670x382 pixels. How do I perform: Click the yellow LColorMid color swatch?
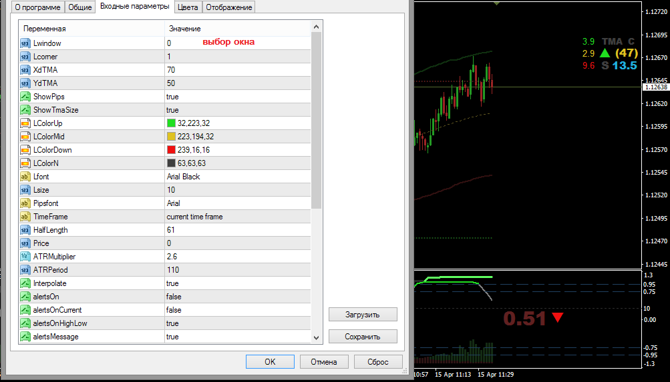[172, 137]
